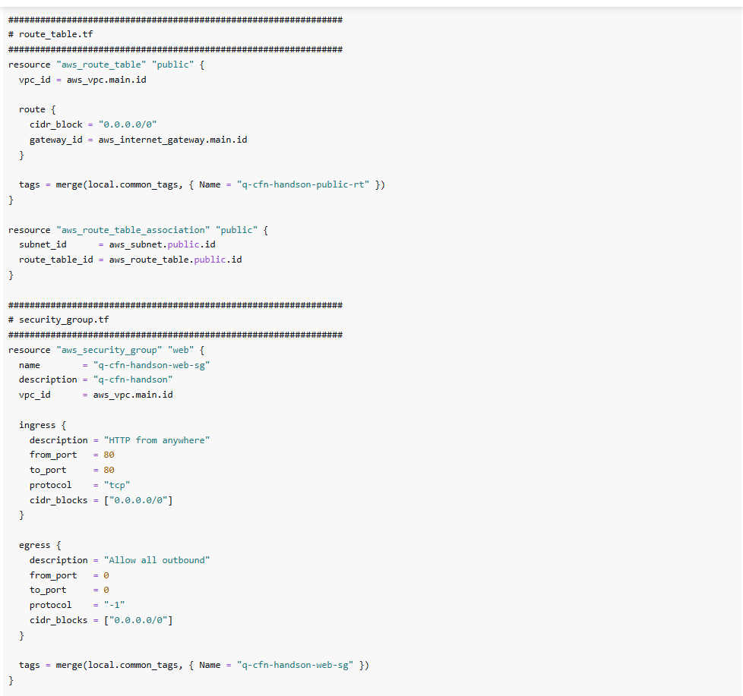Click the "# security_group.tf" comment line

click(x=58, y=320)
